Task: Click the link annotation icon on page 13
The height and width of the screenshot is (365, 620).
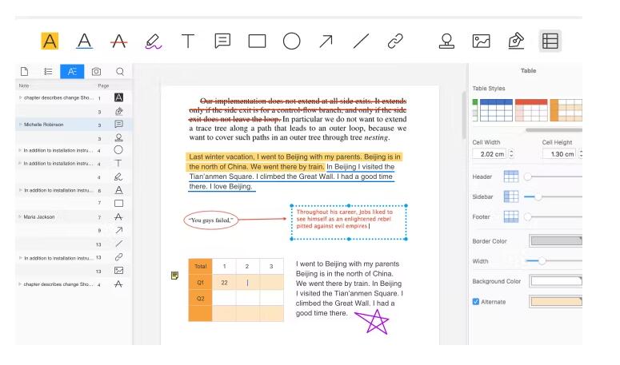Action: [x=118, y=257]
